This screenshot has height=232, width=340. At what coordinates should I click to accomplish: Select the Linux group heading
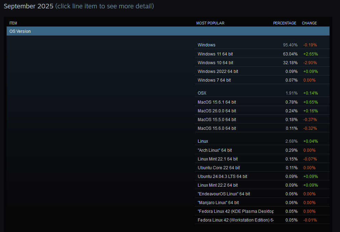pyautogui.click(x=203, y=141)
